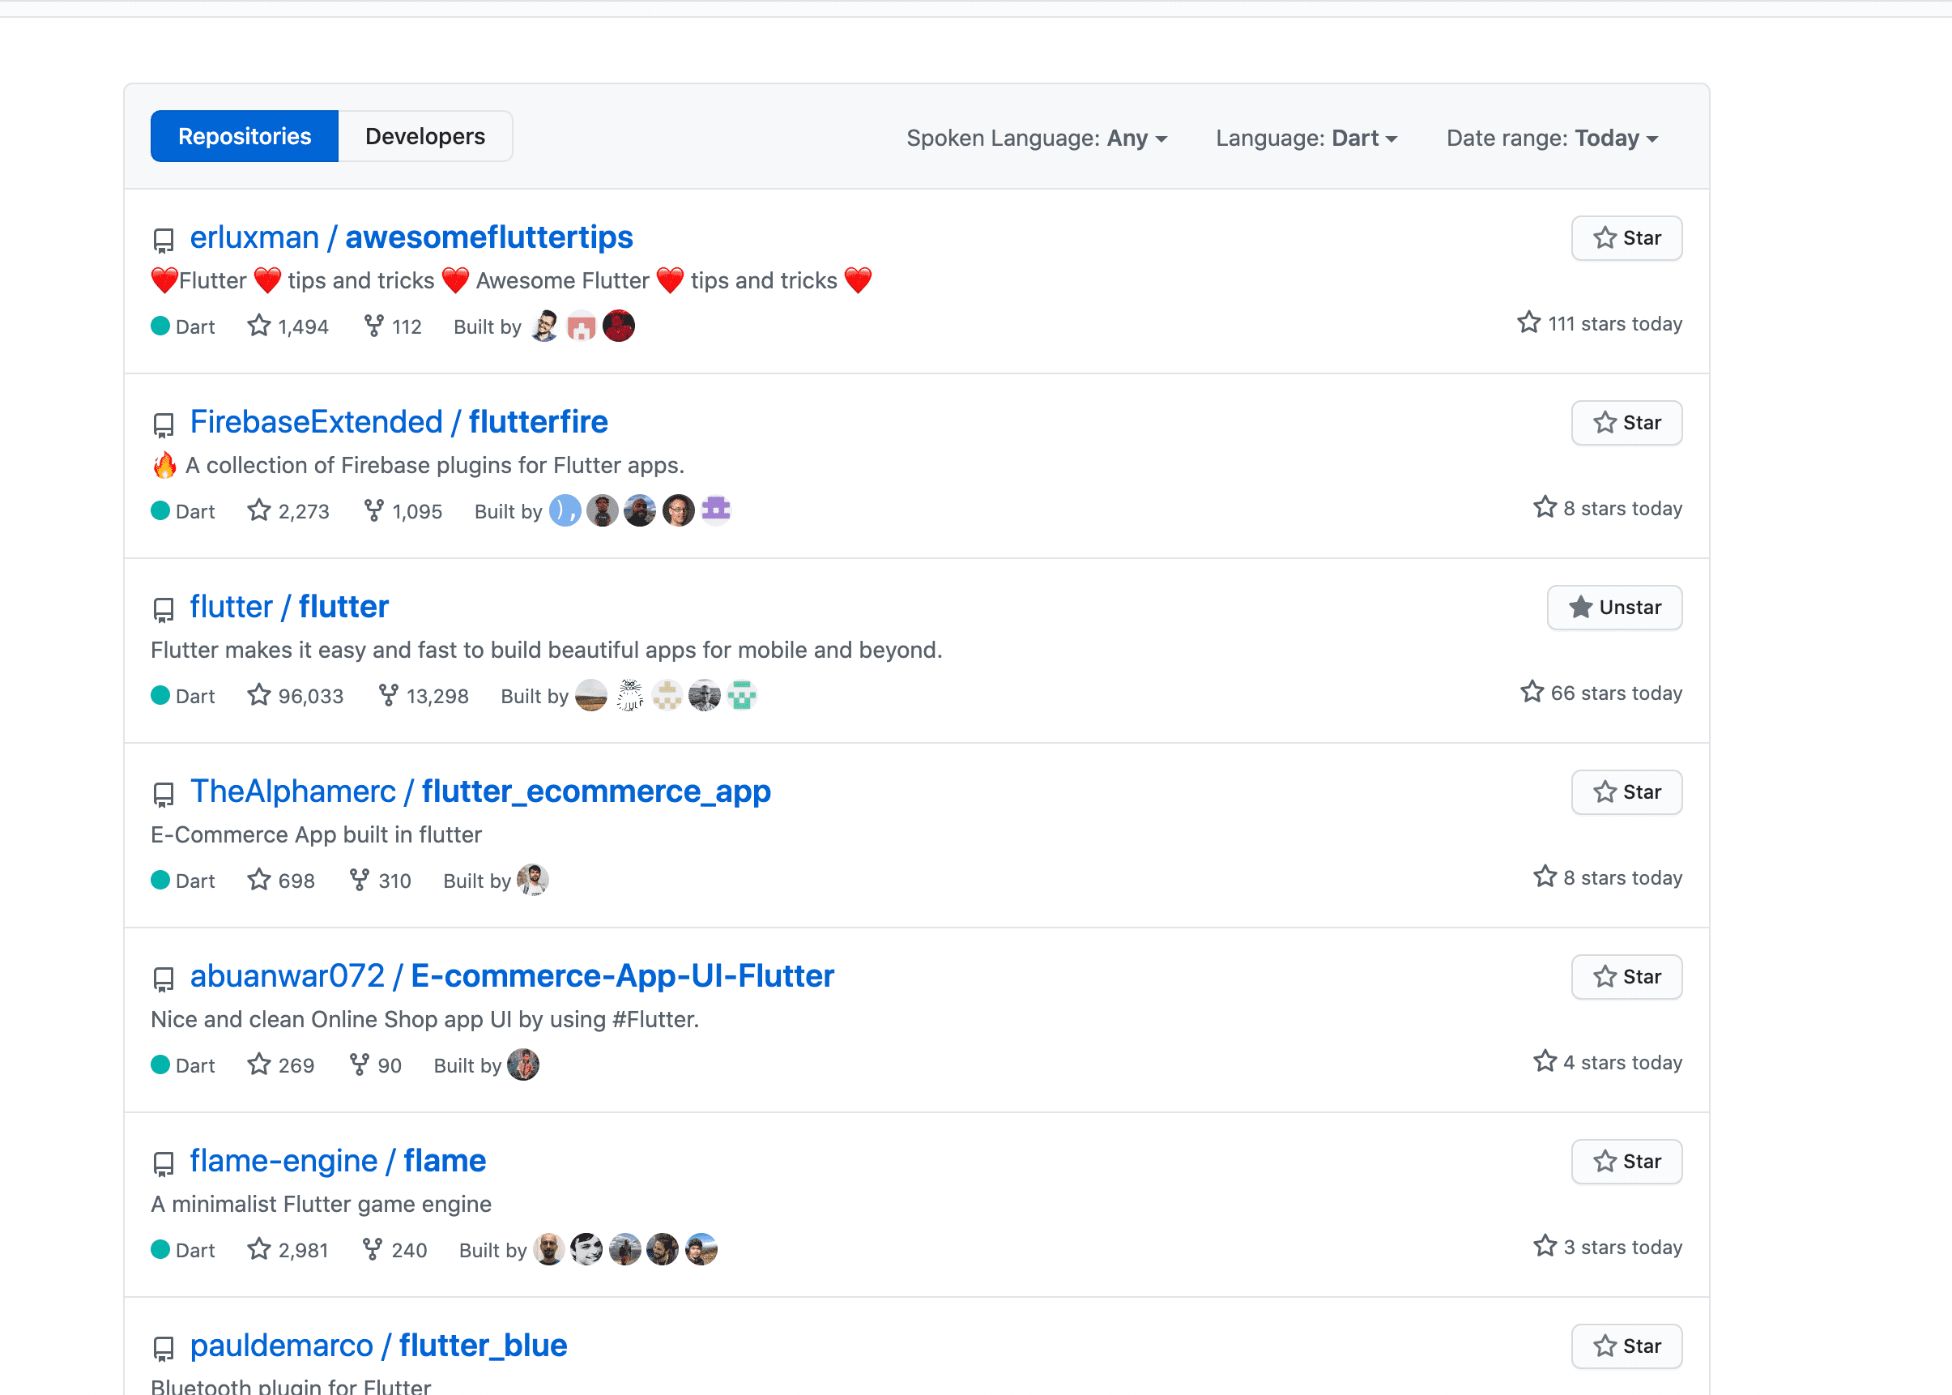Image resolution: width=1952 pixels, height=1395 pixels.
Task: Open the pauldemarco / flutter_blue repository
Action: pyautogui.click(x=378, y=1345)
